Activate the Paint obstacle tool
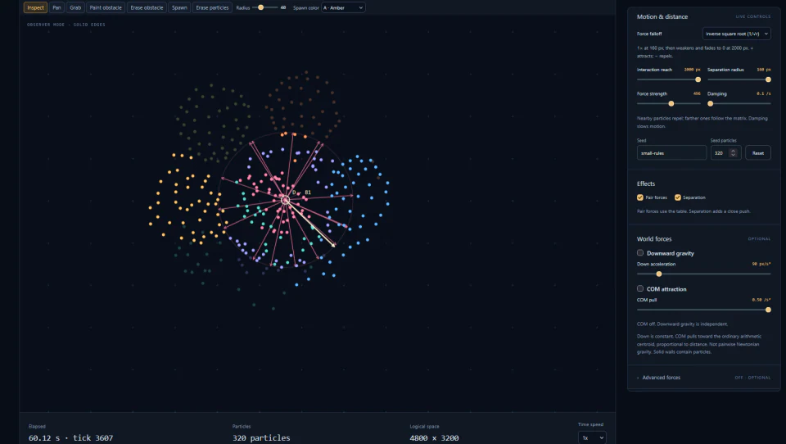This screenshot has width=786, height=444. click(x=106, y=7)
